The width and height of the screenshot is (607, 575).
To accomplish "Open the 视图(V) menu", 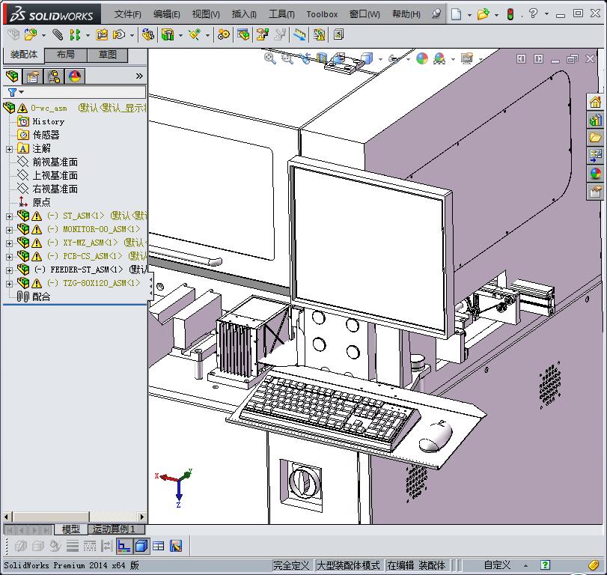I will pos(206,14).
